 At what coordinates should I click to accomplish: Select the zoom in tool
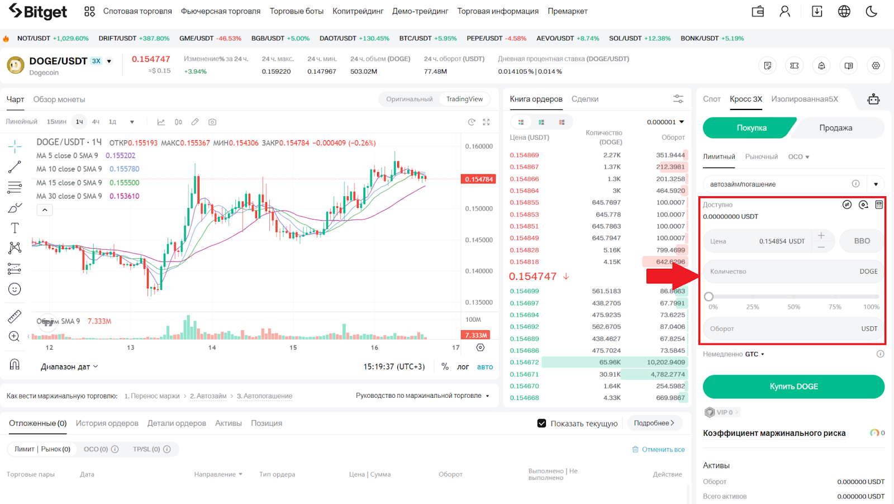[15, 336]
